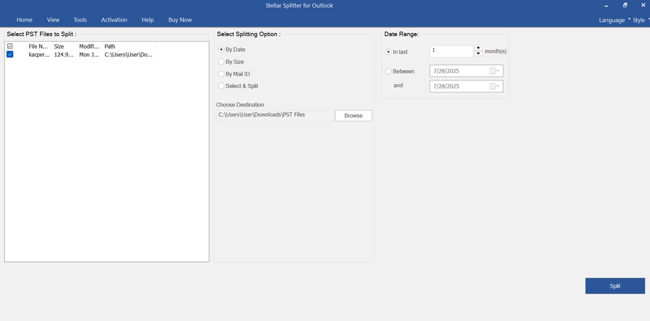Image resolution: width=650 pixels, height=321 pixels.
Task: Open the Home menu
Action: (x=24, y=20)
